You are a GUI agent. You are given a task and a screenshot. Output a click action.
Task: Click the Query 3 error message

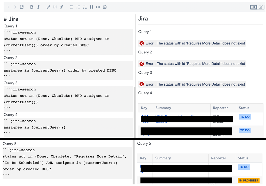[x=192, y=84]
